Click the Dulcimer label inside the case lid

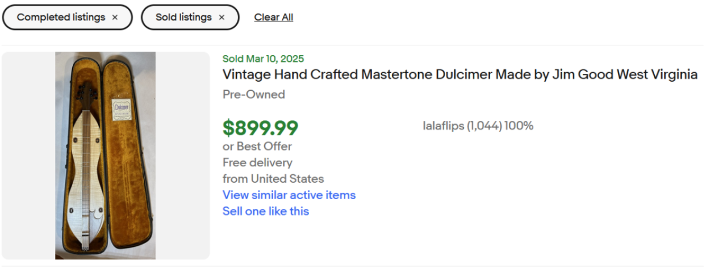click(x=122, y=109)
